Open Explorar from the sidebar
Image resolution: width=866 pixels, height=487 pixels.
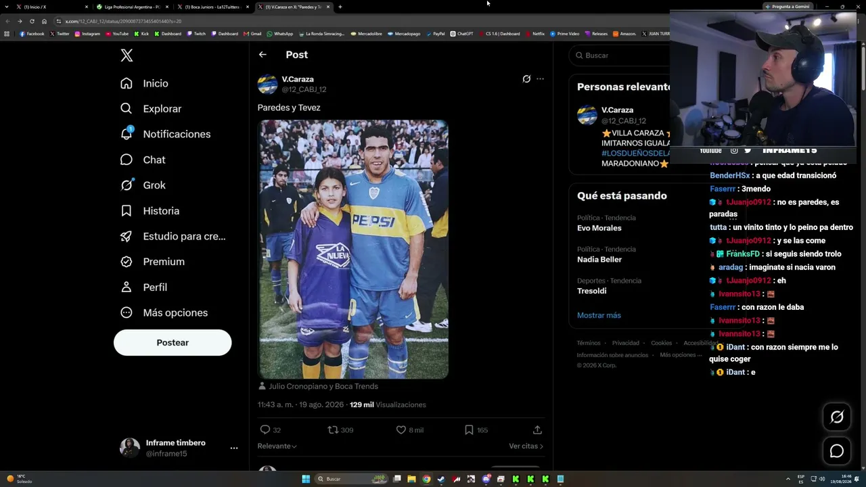(x=151, y=109)
